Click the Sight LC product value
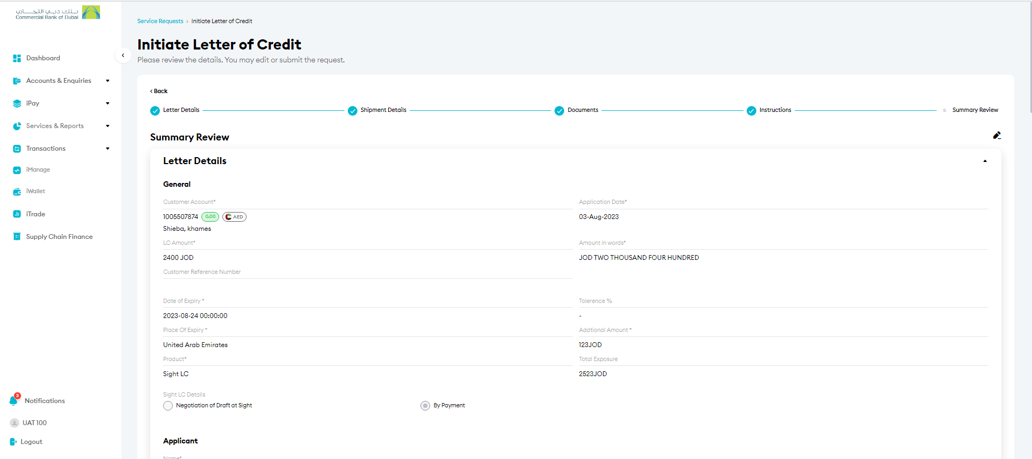 (x=176, y=374)
